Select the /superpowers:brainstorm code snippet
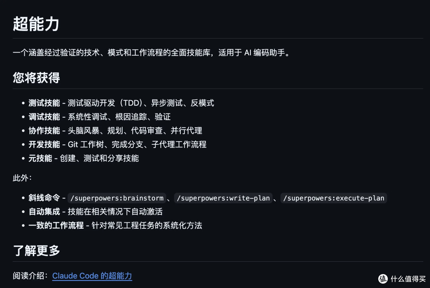The width and height of the screenshot is (430, 288). [x=117, y=198]
